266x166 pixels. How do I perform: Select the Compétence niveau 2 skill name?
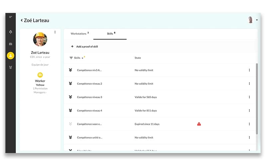pos(89,84)
